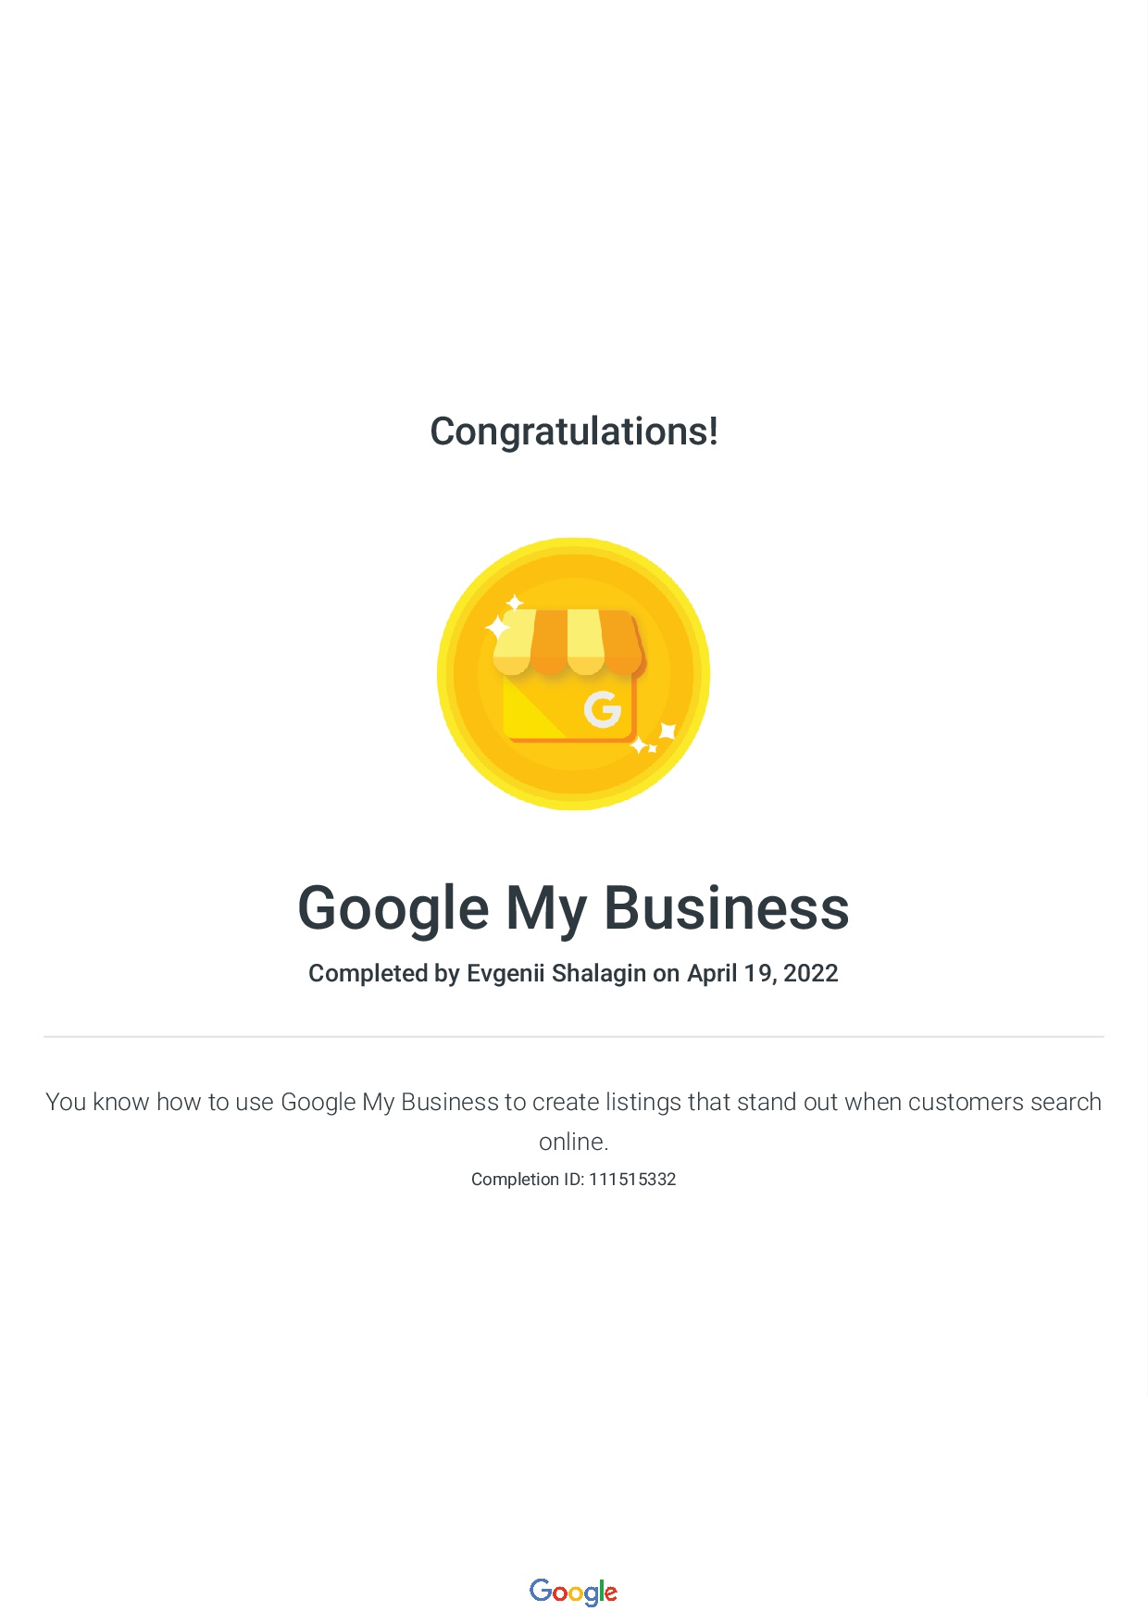1148x1624 pixels.
Task: Click the Completion ID number 111515332
Action: 632,1180
